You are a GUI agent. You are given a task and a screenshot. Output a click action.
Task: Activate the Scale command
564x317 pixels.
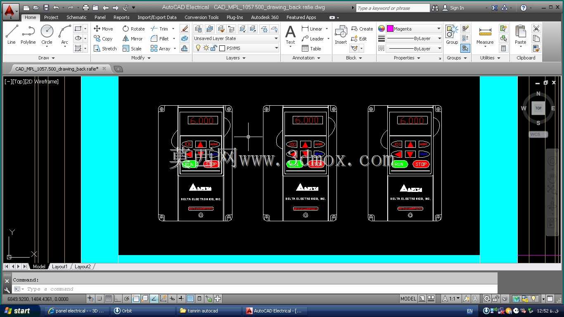pos(132,49)
